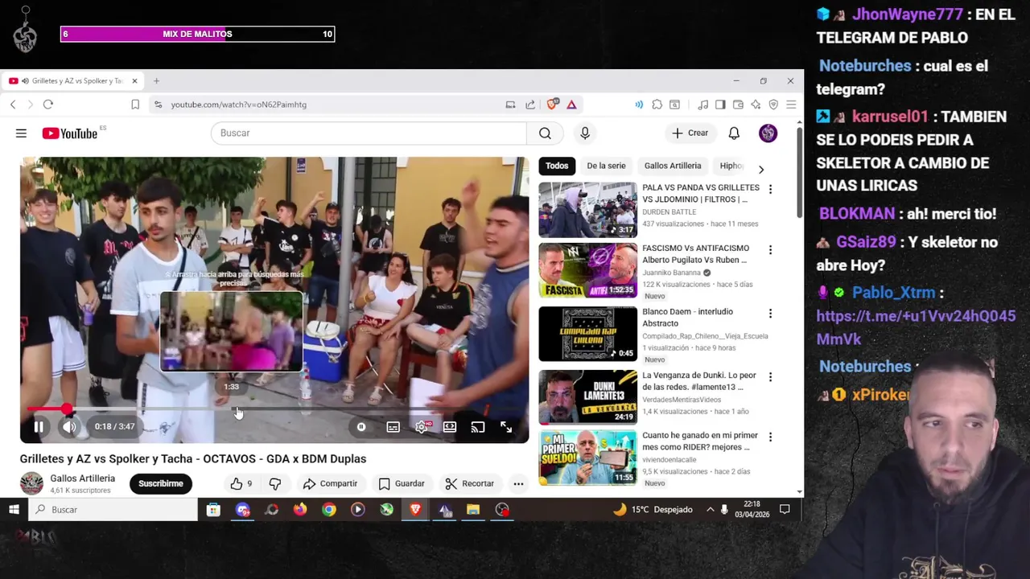The height and width of the screenshot is (579, 1030).
Task: Seek the video progress bar
Action: pos(274,409)
